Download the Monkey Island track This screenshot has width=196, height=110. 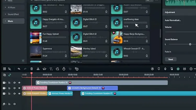(x=106, y=56)
